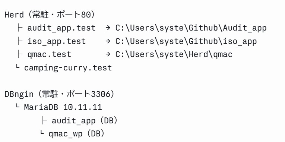Select the audit_app.test site entry

[x=61, y=28]
